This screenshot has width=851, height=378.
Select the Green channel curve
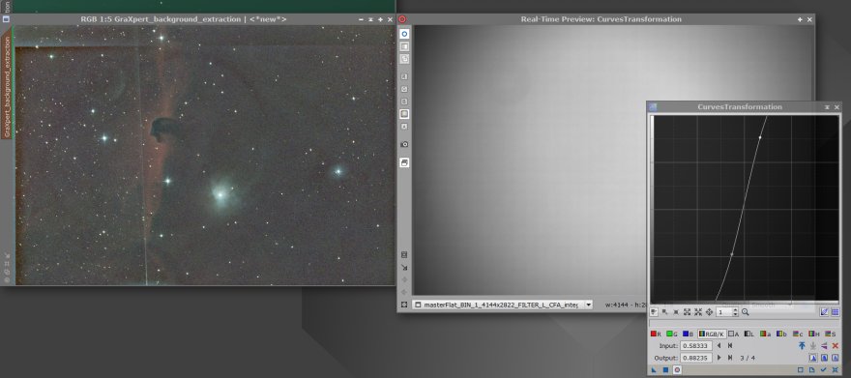pyautogui.click(x=672, y=334)
